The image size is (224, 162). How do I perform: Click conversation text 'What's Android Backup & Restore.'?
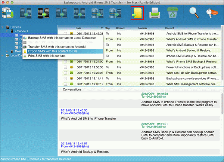coord(85,152)
